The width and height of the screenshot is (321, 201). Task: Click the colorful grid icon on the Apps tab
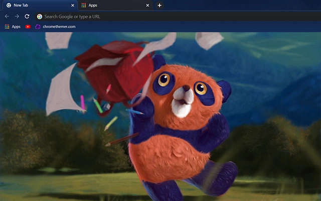84,6
